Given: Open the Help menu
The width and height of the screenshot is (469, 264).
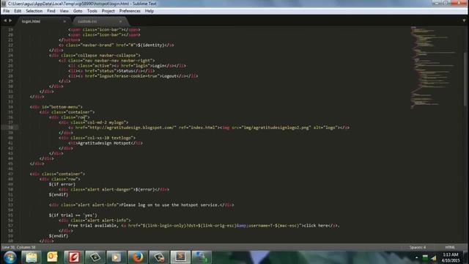Looking at the screenshot, I should [x=149, y=11].
